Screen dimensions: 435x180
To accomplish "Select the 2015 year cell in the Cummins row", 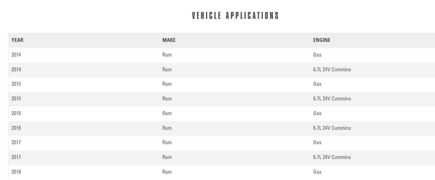I will point(16,99).
